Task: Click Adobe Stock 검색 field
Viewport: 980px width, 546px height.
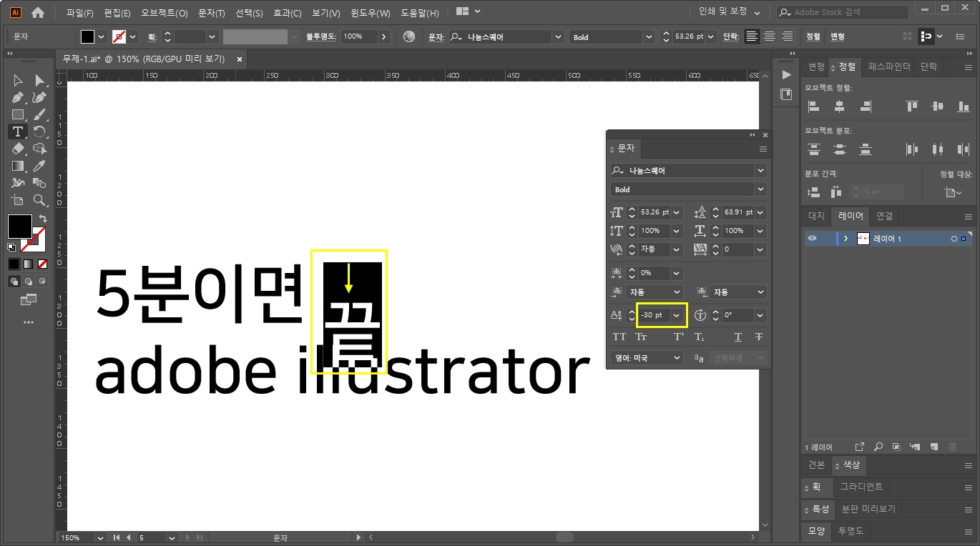Action: tap(843, 12)
